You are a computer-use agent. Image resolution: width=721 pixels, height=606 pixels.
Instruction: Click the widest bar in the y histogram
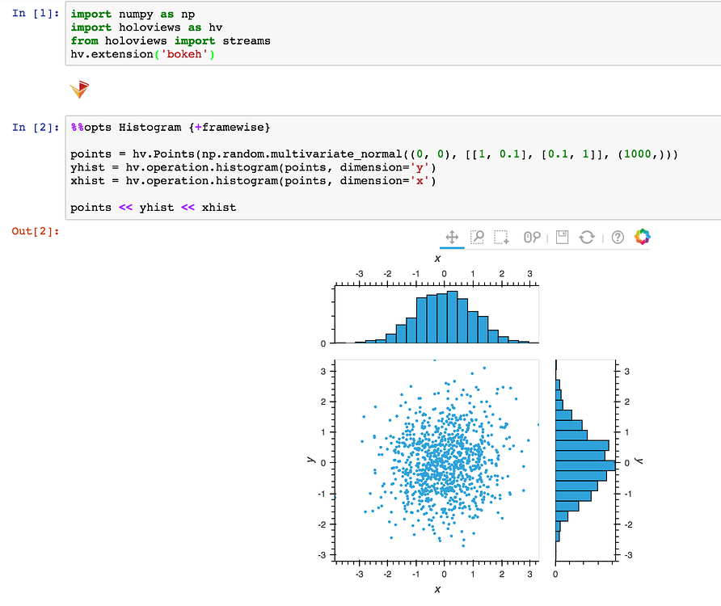[584, 465]
